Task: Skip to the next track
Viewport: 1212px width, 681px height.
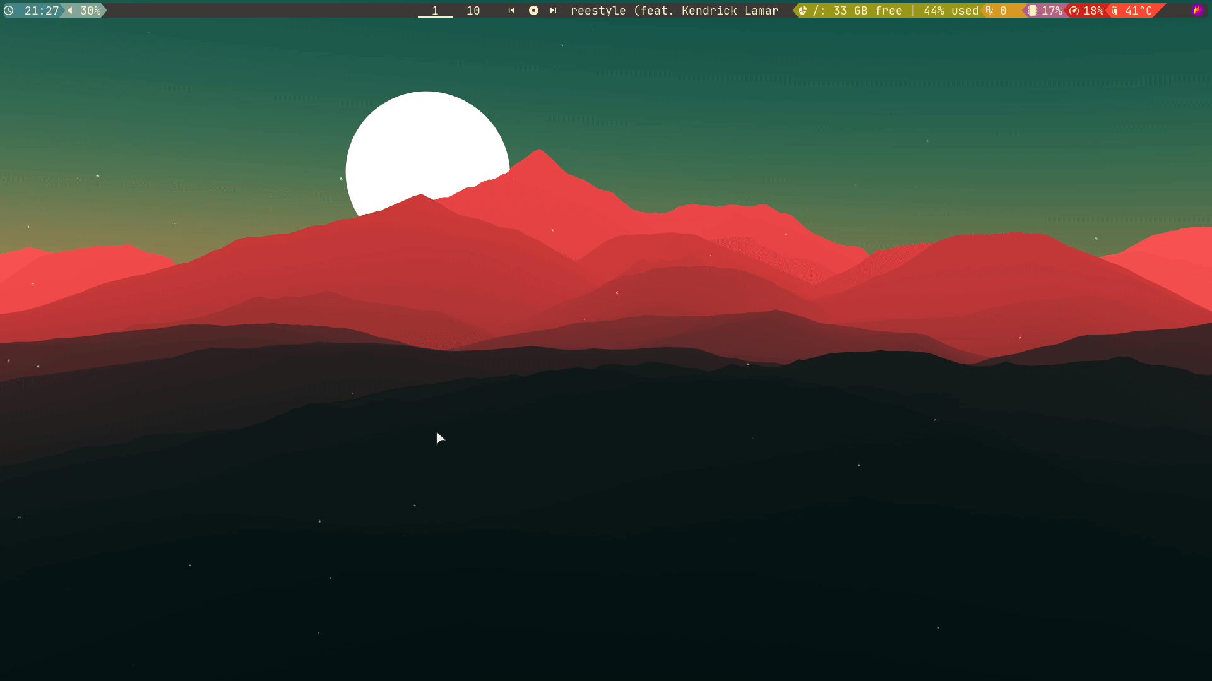Action: [x=553, y=11]
